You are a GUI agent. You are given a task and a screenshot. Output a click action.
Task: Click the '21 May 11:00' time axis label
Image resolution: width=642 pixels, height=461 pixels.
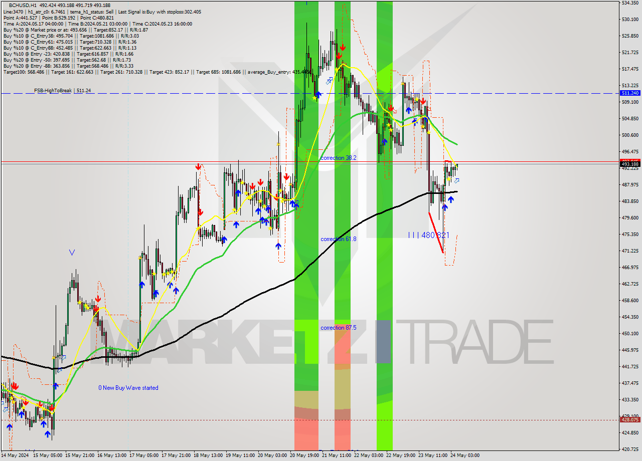pos(338,455)
